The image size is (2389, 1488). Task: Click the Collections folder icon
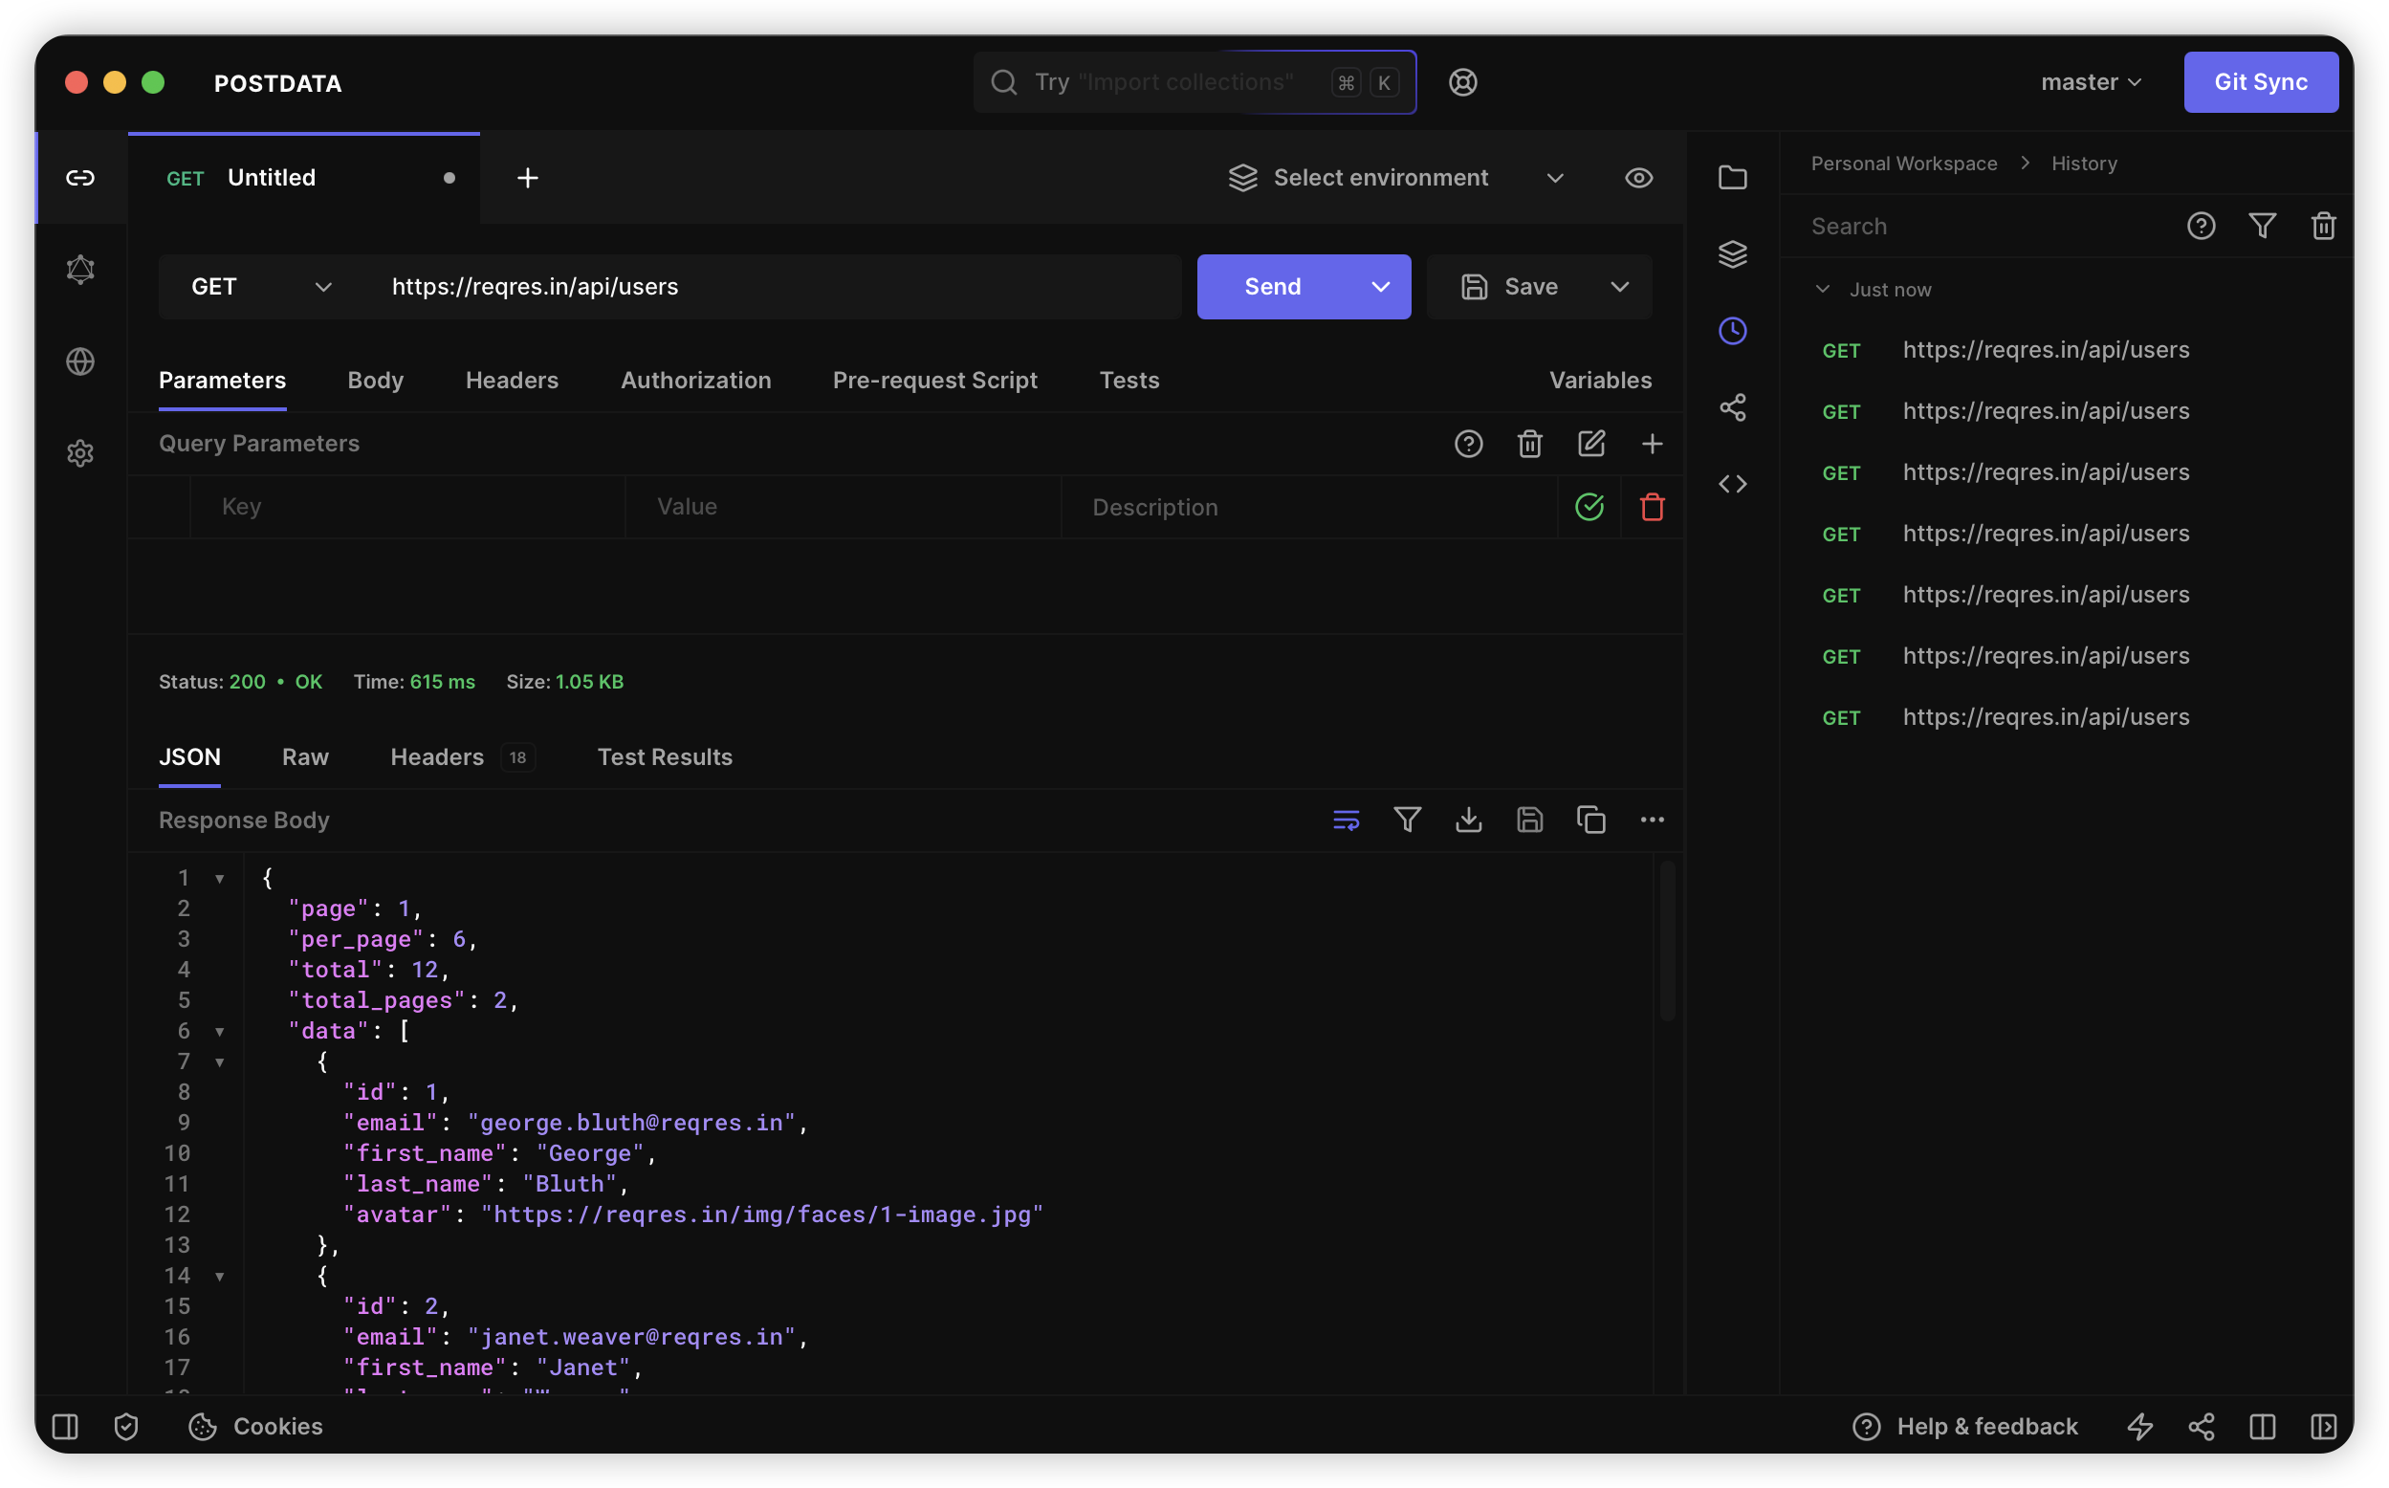click(1732, 178)
